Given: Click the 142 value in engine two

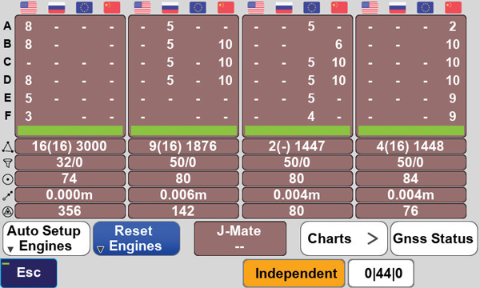Looking at the screenshot, I should [x=183, y=211].
